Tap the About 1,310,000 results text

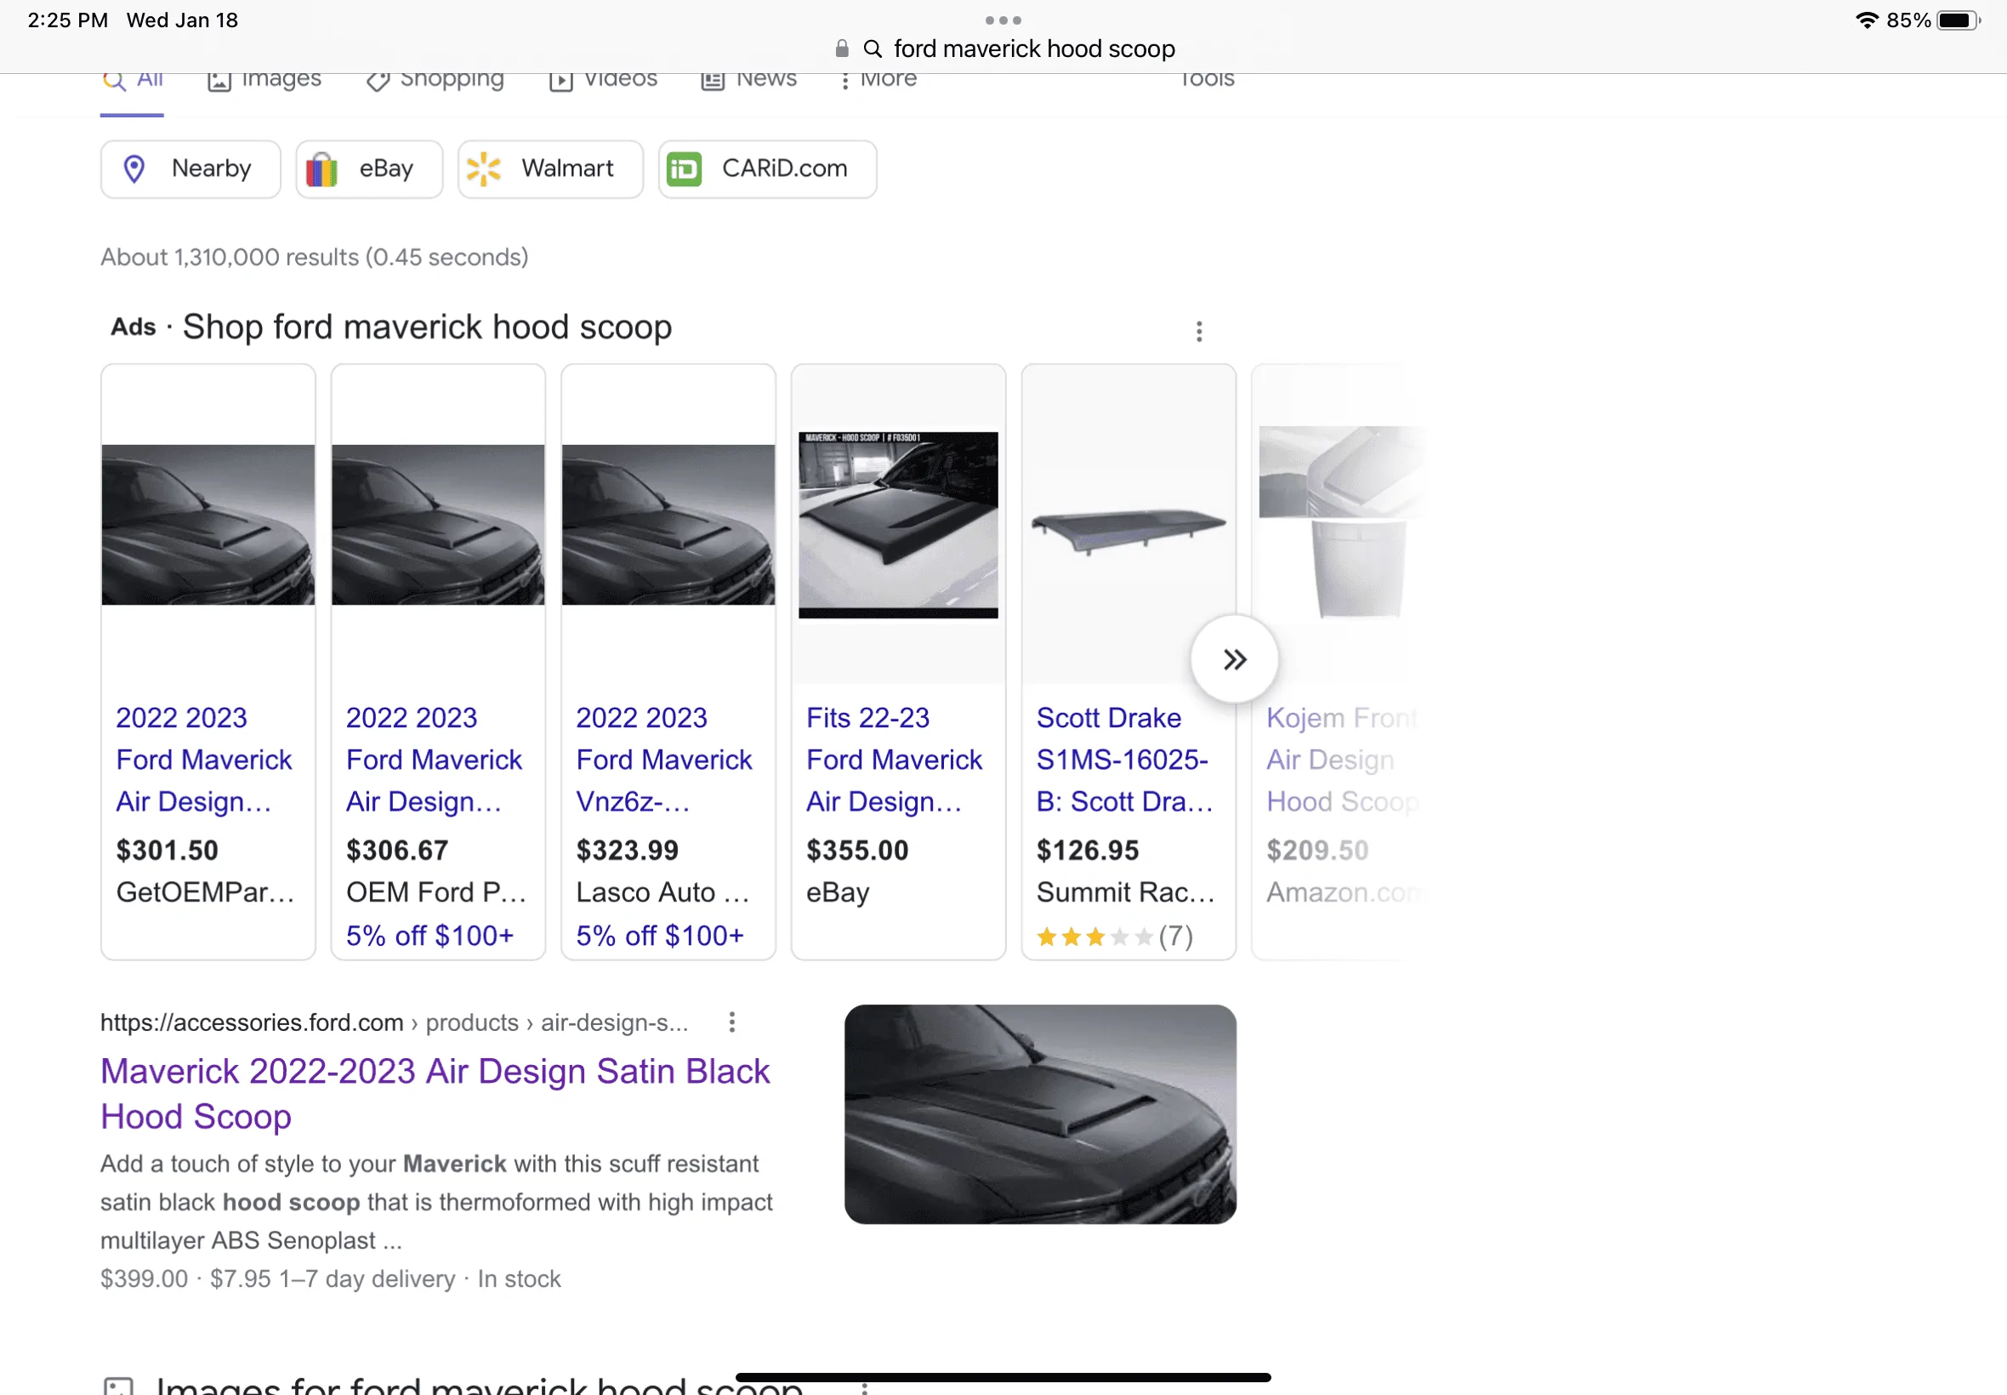point(314,257)
